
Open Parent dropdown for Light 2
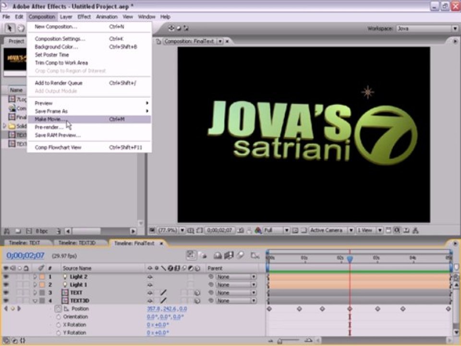[236, 277]
